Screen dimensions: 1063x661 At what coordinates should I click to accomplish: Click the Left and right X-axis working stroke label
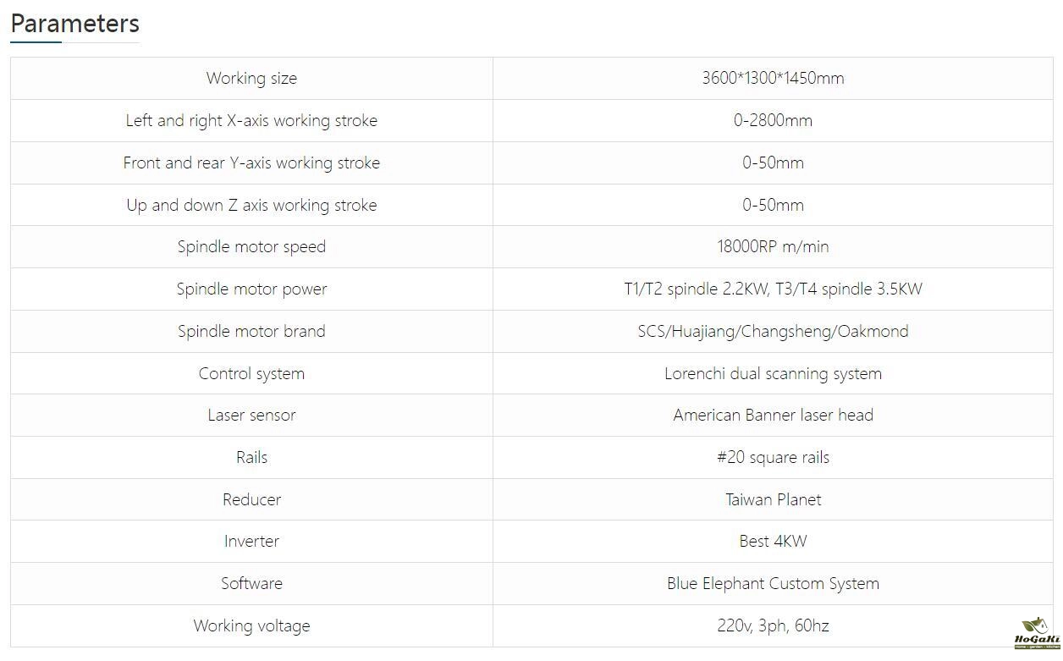[x=251, y=120]
